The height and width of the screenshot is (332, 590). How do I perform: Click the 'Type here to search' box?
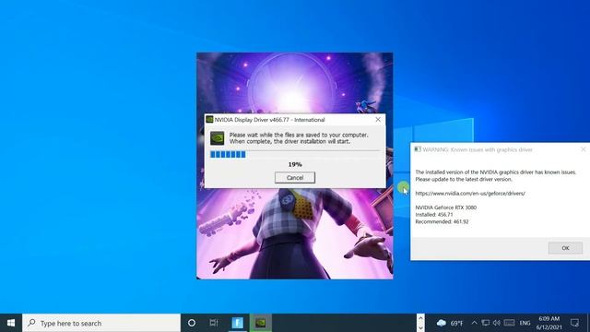point(101,323)
